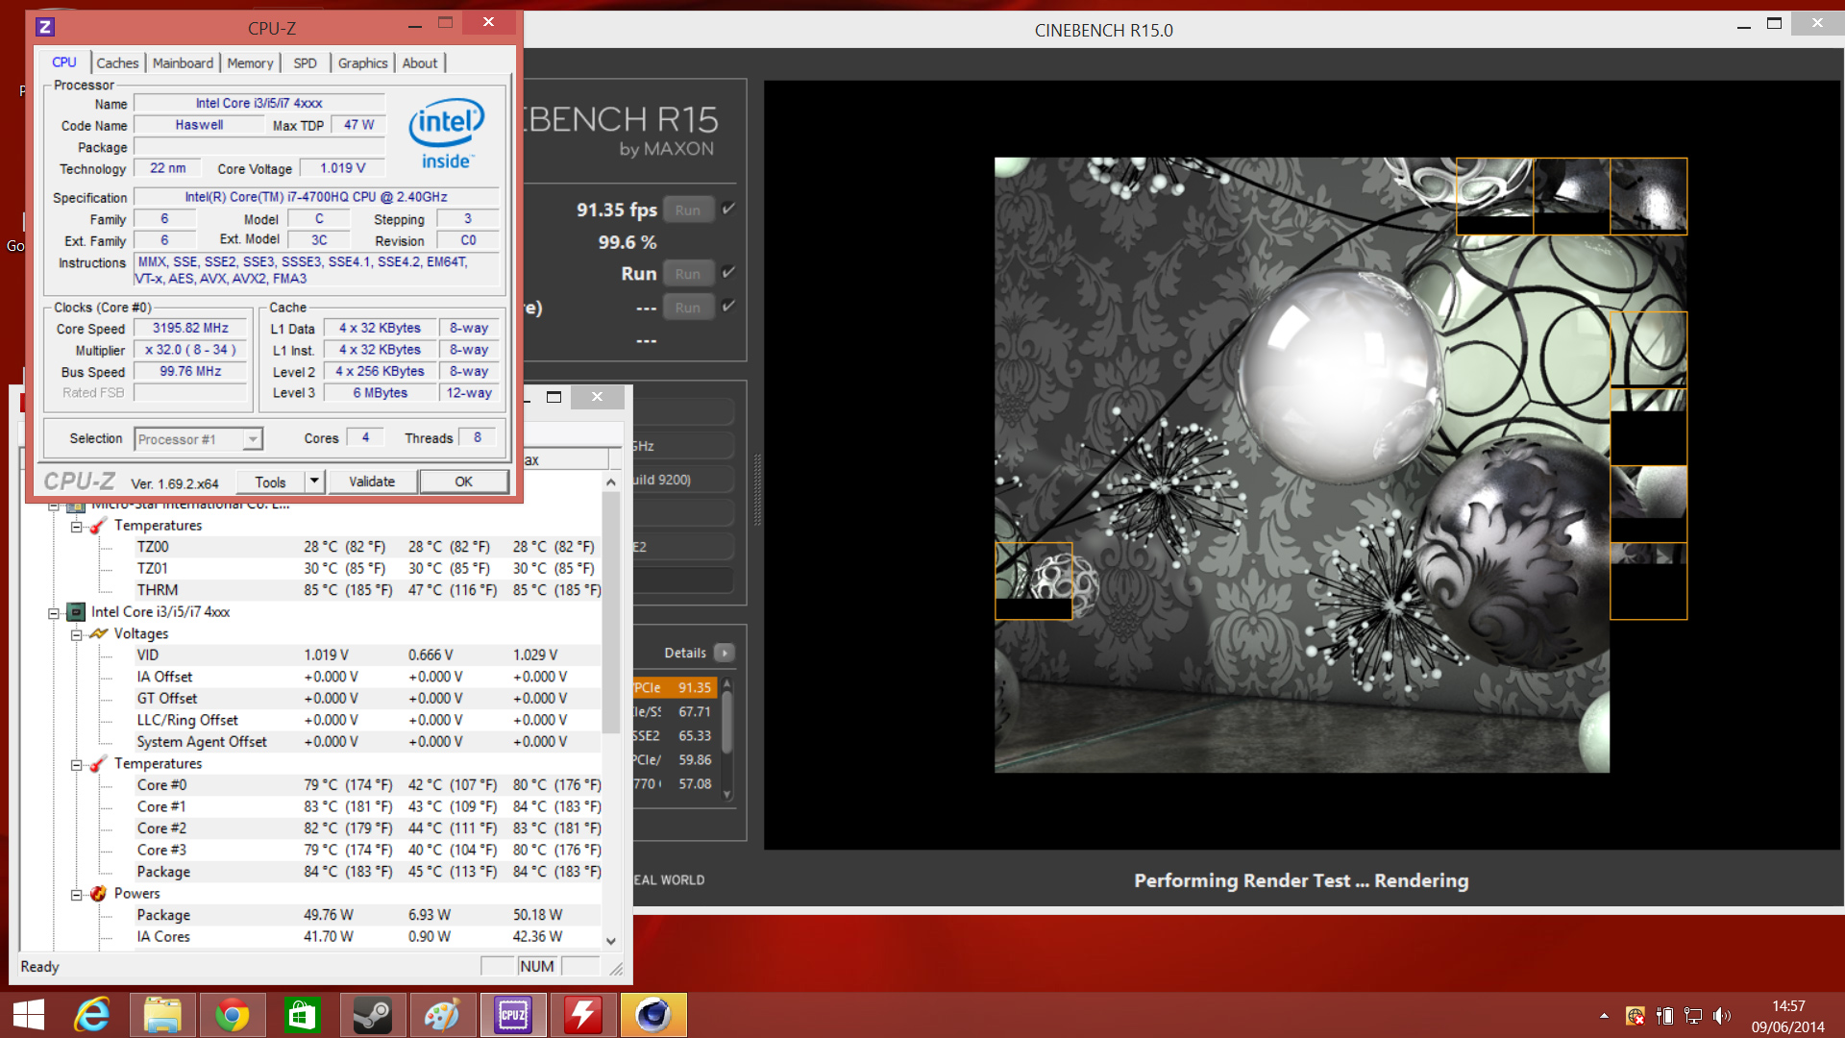Open Steam from the taskbar
Viewport: 1845px width, 1038px height.
[372, 1015]
